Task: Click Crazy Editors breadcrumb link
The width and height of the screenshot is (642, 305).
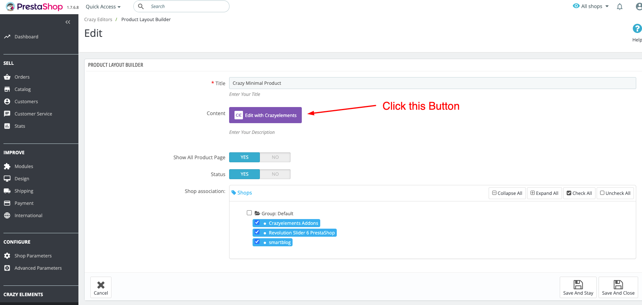Action: (98, 20)
